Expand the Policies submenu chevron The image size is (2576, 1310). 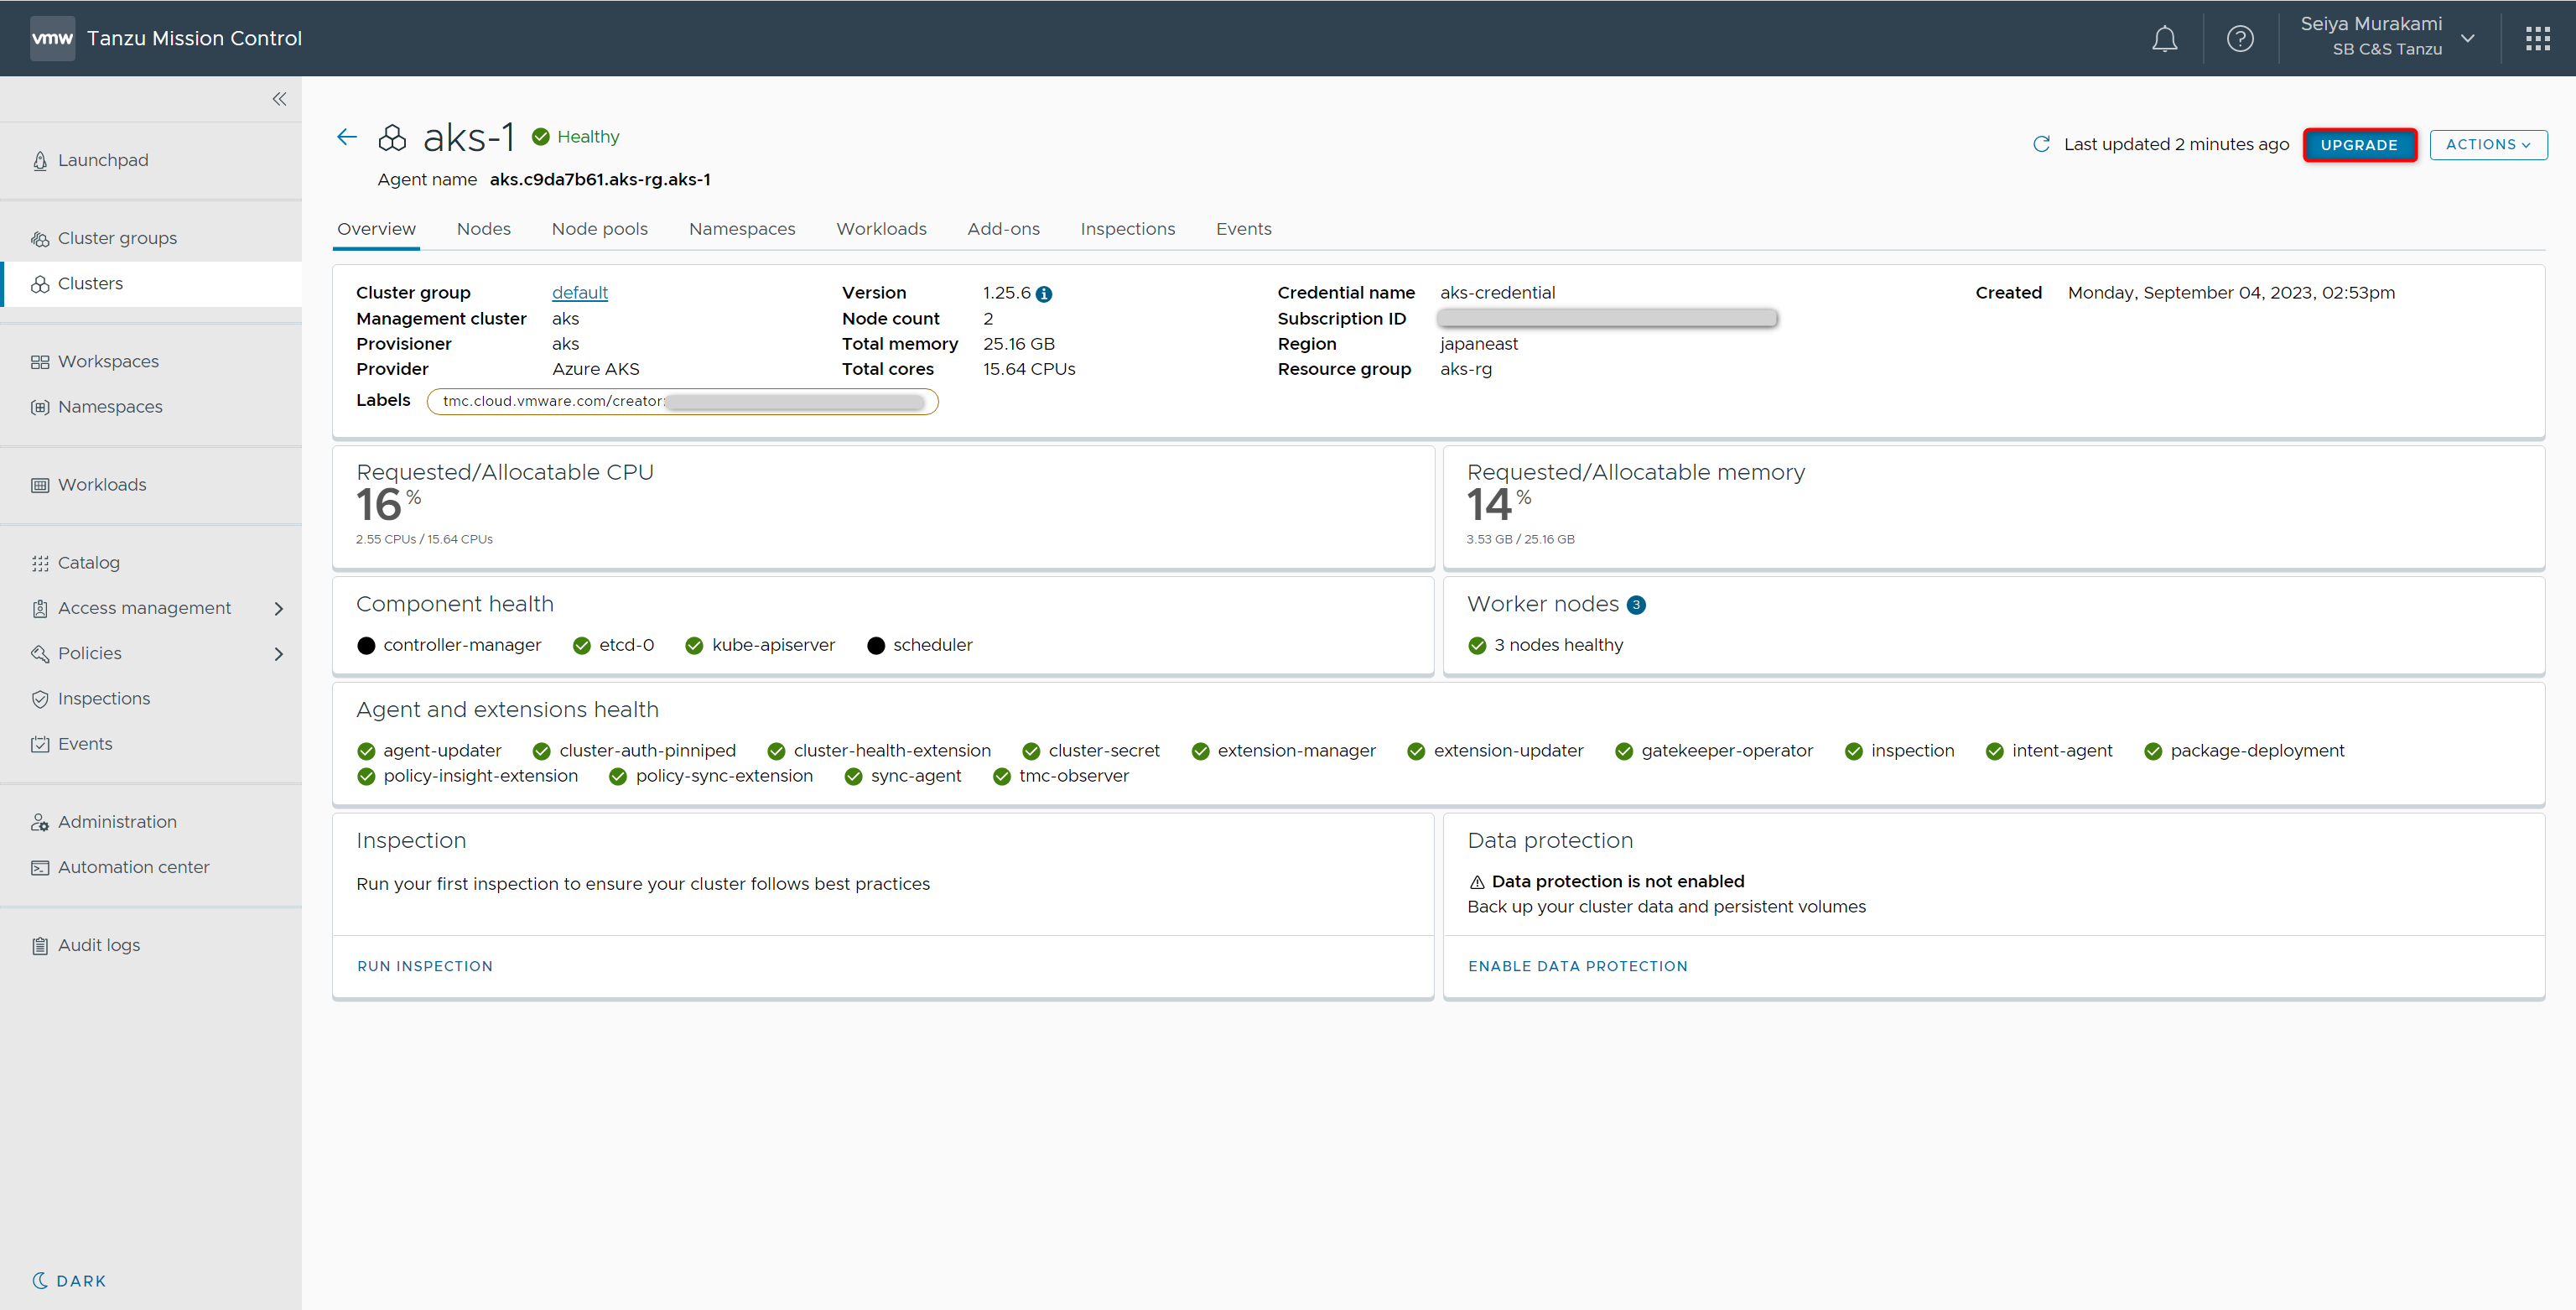pos(279,654)
